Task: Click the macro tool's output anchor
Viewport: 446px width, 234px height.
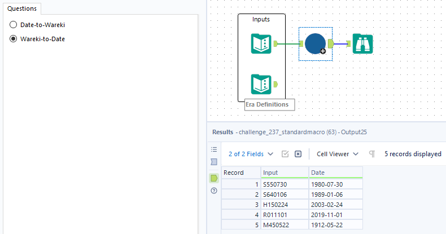Action: pos(331,43)
